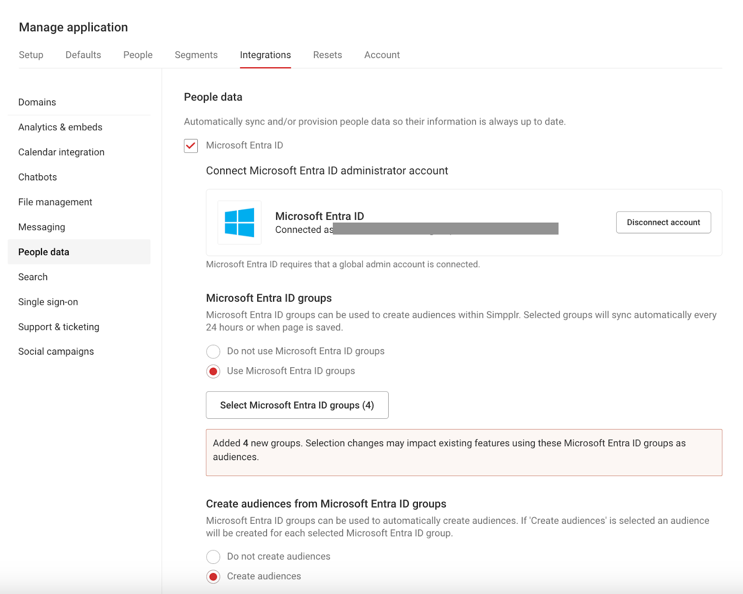Click the People data section heading

coord(213,97)
